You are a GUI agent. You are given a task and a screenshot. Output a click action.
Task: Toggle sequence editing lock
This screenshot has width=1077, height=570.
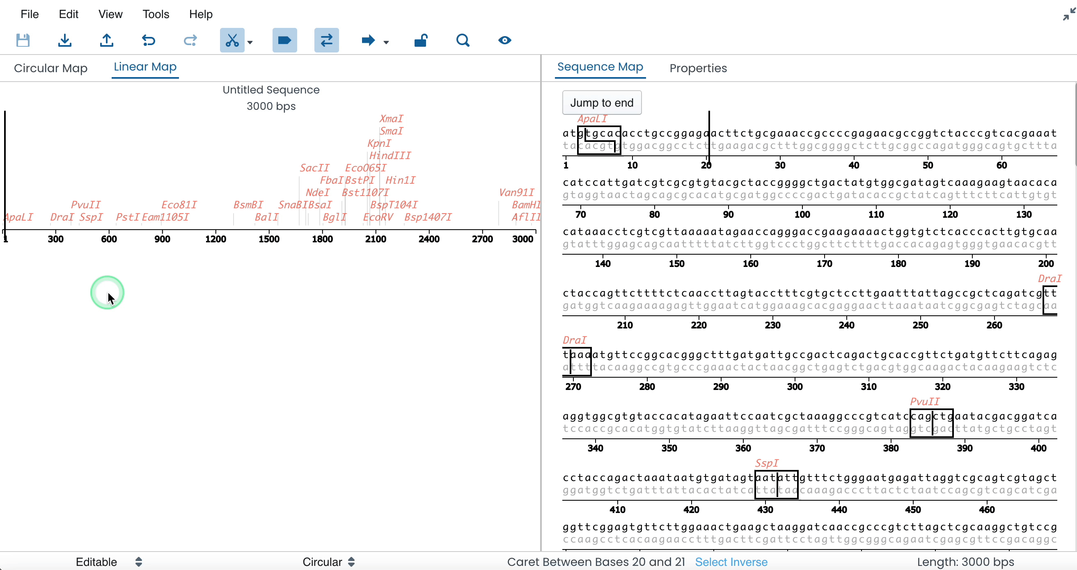[421, 40]
